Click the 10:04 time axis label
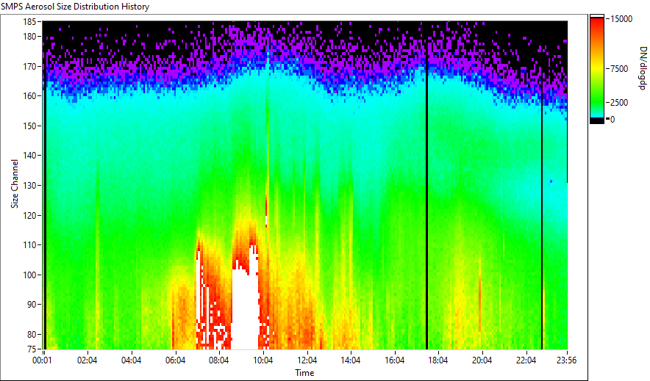The width and height of the screenshot is (650, 381). tap(262, 360)
